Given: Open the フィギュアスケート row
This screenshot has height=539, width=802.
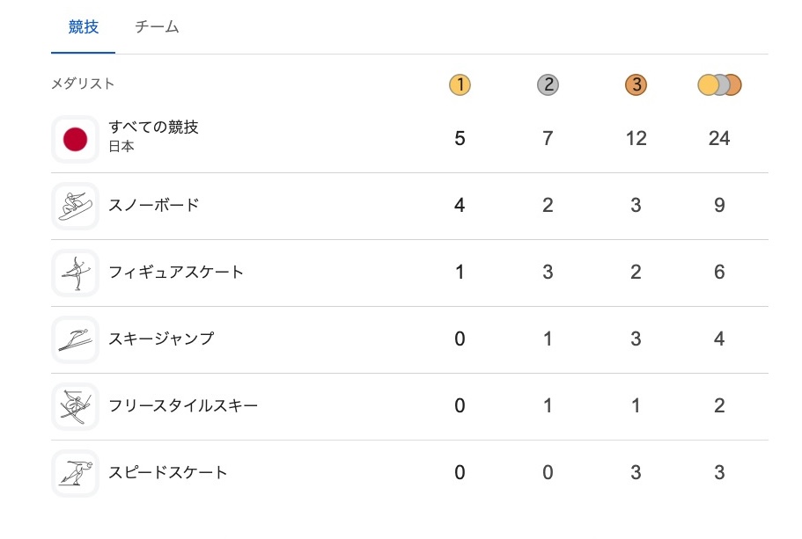Looking at the screenshot, I should point(176,273).
